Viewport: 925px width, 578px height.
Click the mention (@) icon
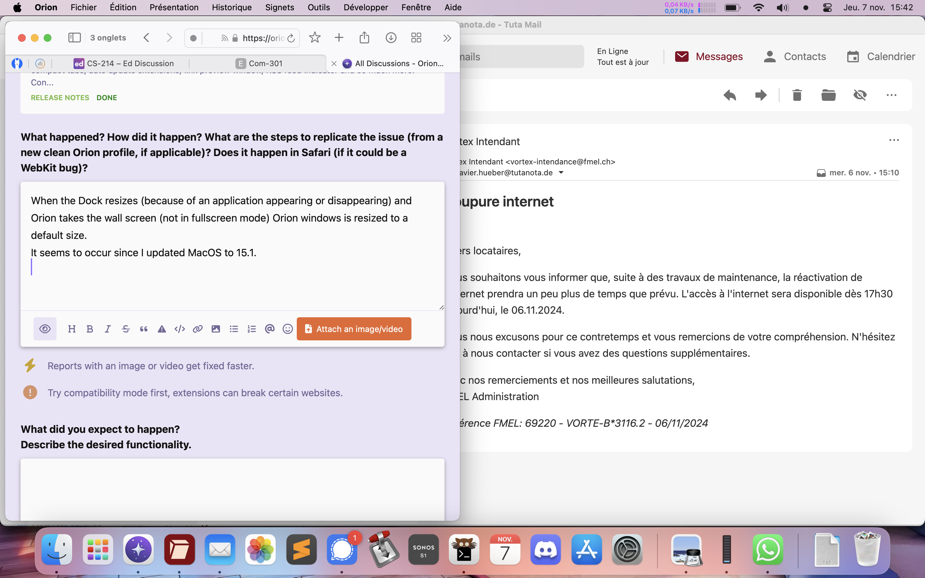click(x=269, y=329)
